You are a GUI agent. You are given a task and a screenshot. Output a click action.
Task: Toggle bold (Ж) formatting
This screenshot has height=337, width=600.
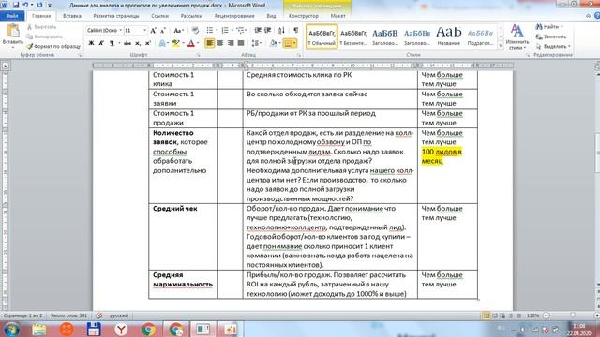[x=91, y=43]
